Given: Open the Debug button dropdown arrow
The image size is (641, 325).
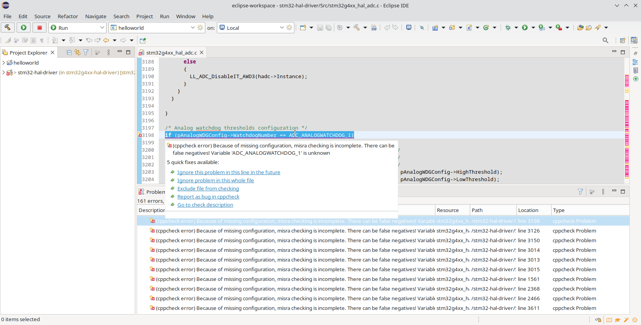Looking at the screenshot, I should [x=516, y=27].
